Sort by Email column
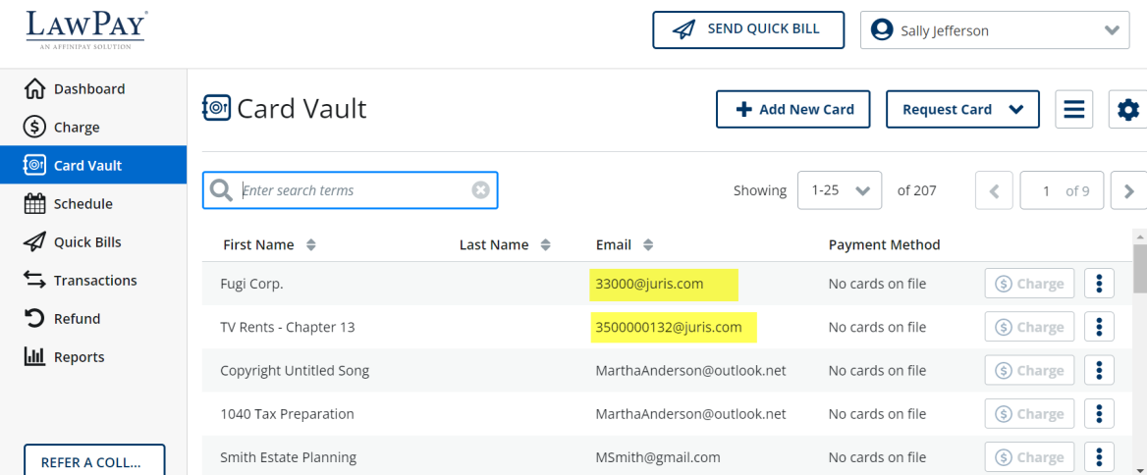 pos(625,245)
